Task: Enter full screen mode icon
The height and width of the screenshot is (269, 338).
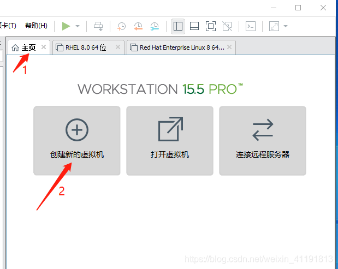Action: point(211,26)
